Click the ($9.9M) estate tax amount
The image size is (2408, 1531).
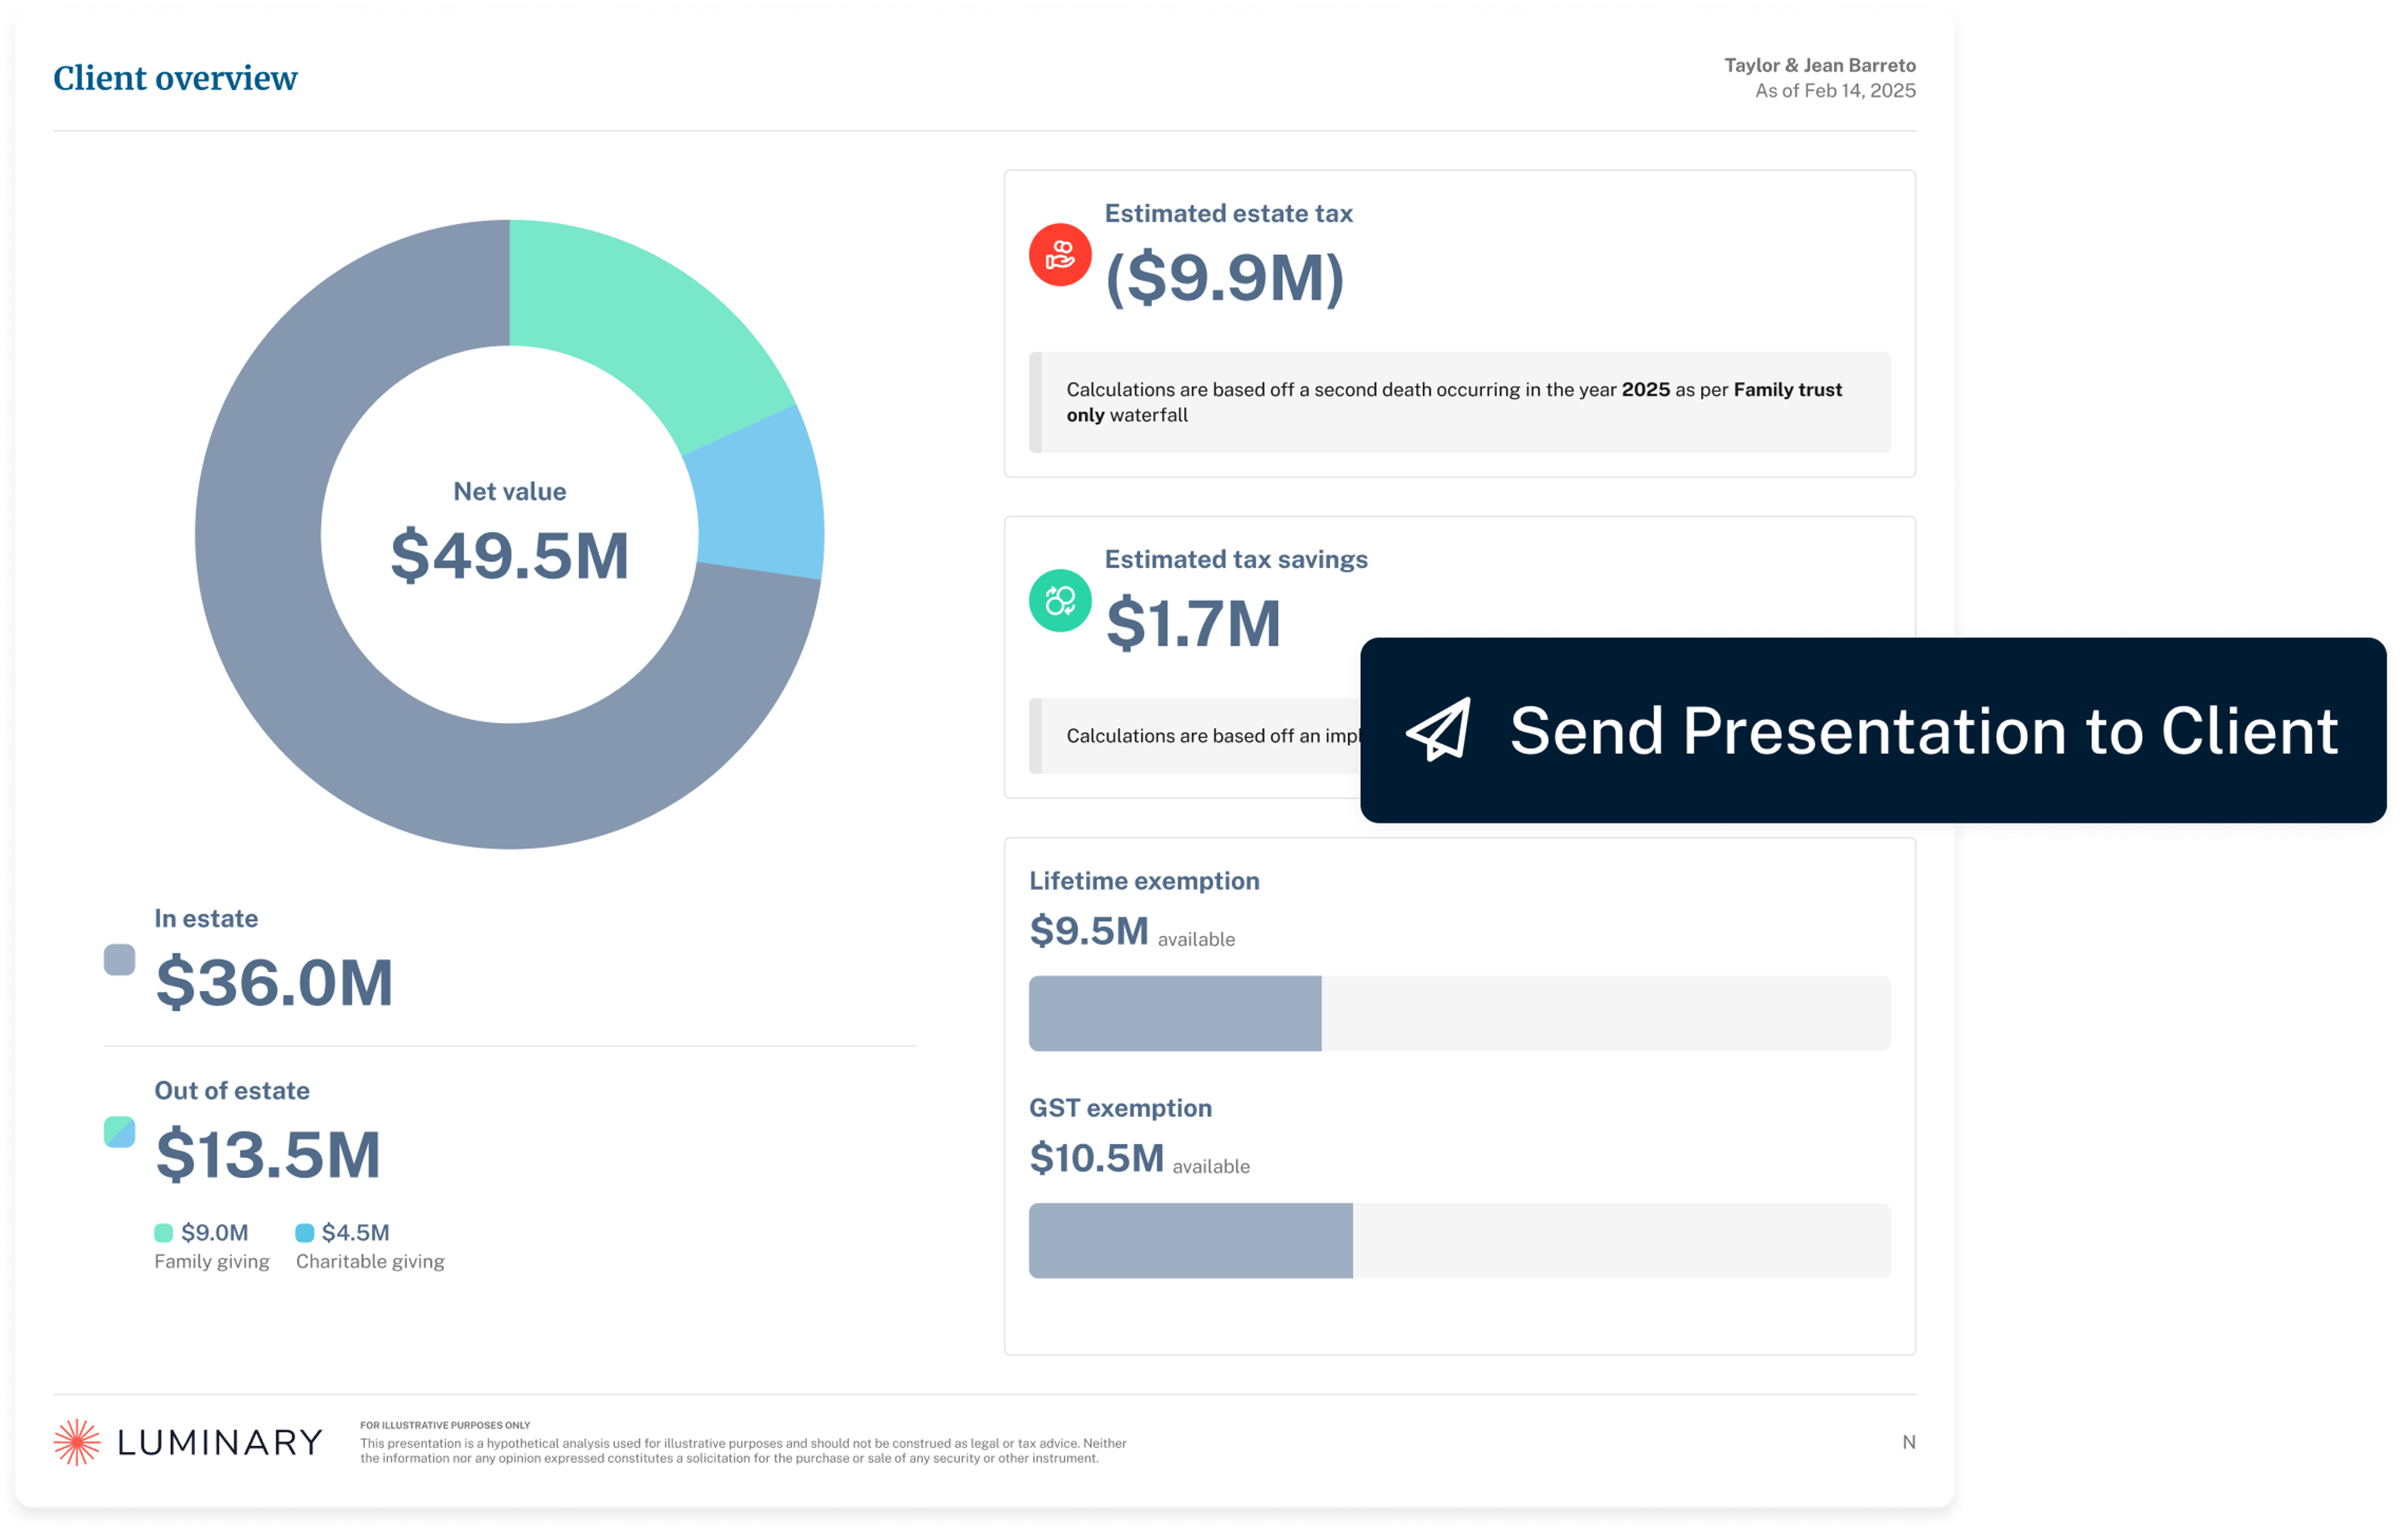pyautogui.click(x=1224, y=278)
